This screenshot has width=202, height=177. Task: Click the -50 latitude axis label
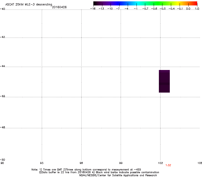pyautogui.click(x=2, y=160)
